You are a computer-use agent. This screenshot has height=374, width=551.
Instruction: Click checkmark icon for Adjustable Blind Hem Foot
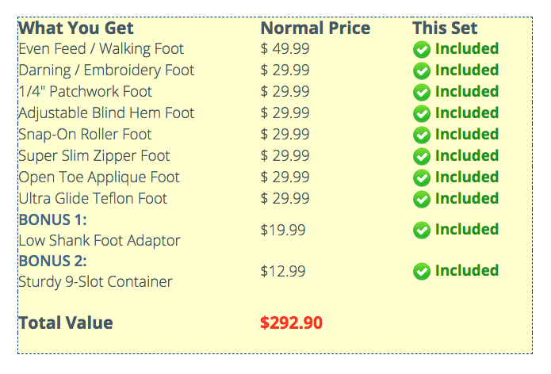422,113
